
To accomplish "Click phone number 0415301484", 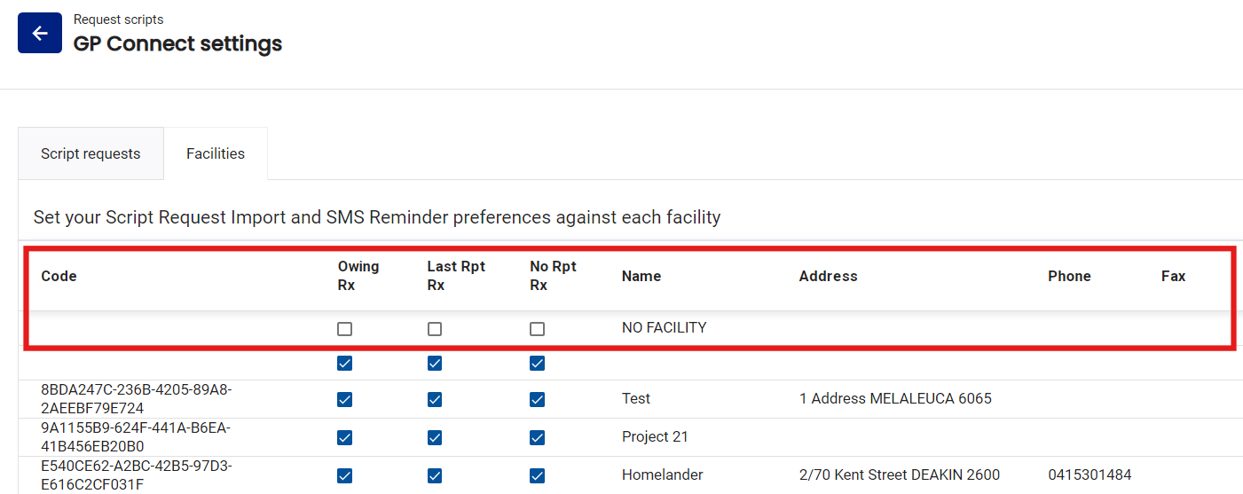I will [1090, 474].
